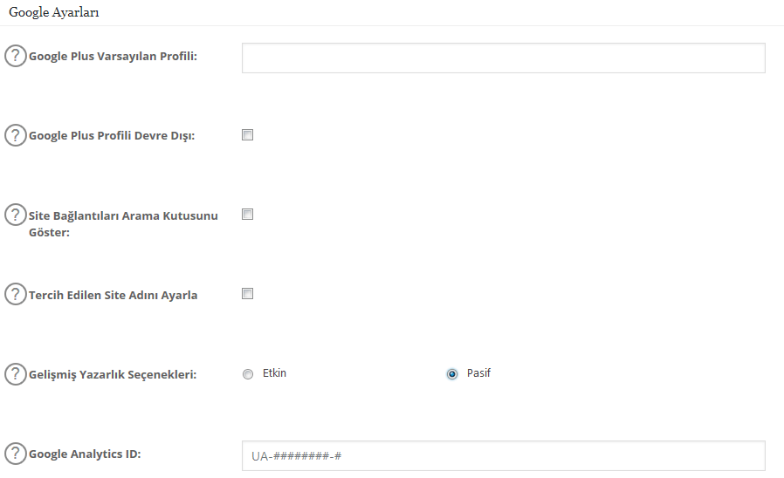784x478 pixels.
Task: Tick Site Bağlantıları Arama Kutusunu Göster checkbox
Action: [x=247, y=215]
